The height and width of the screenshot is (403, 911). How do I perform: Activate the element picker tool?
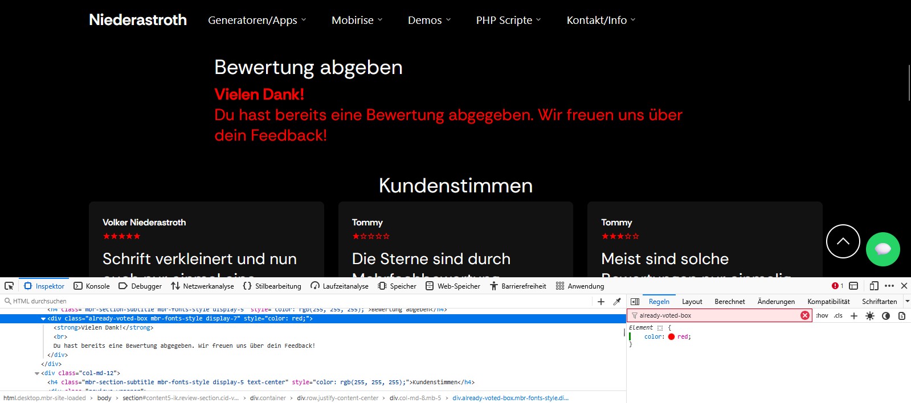pos(9,286)
